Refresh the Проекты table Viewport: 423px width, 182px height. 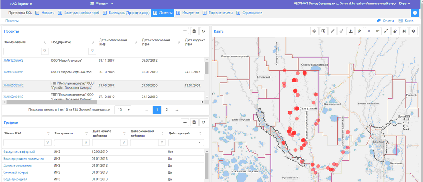point(203,31)
